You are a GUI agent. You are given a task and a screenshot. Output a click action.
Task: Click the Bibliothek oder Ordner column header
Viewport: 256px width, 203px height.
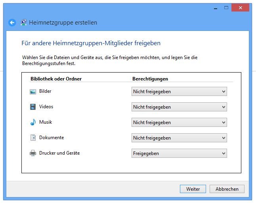pos(56,79)
